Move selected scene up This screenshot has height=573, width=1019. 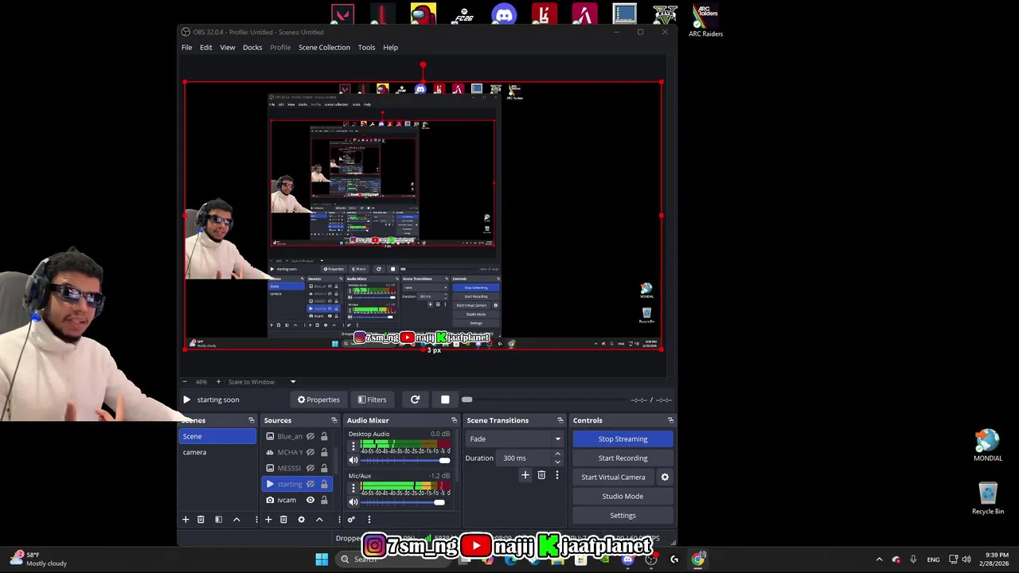pos(236,520)
